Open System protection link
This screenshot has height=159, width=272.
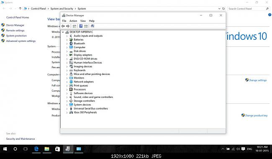[x=16, y=36]
